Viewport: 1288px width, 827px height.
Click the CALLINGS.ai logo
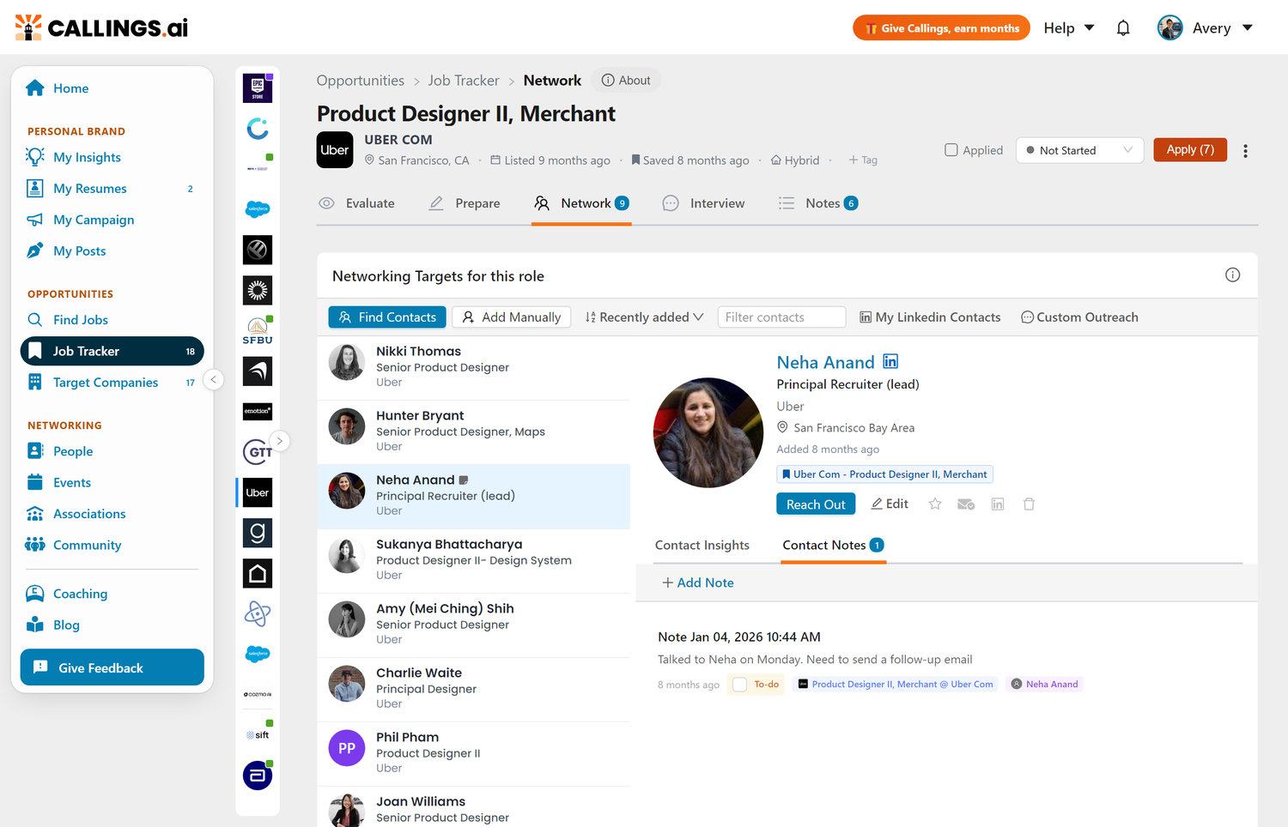click(x=102, y=27)
